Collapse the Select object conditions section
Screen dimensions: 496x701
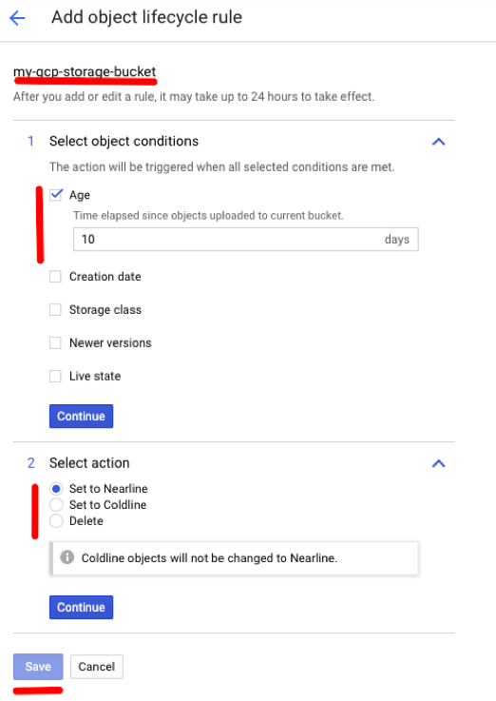click(438, 142)
